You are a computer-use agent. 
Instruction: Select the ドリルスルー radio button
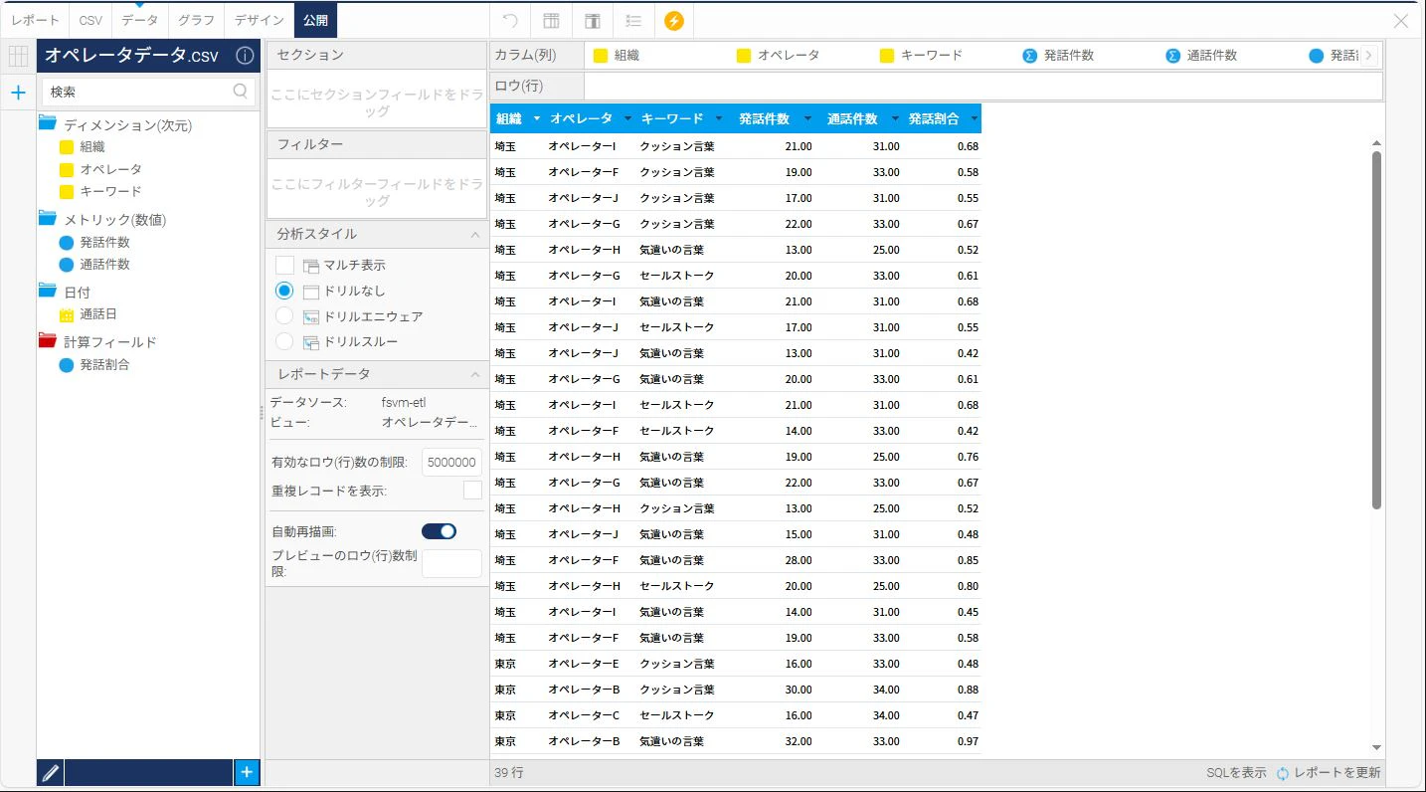point(285,342)
